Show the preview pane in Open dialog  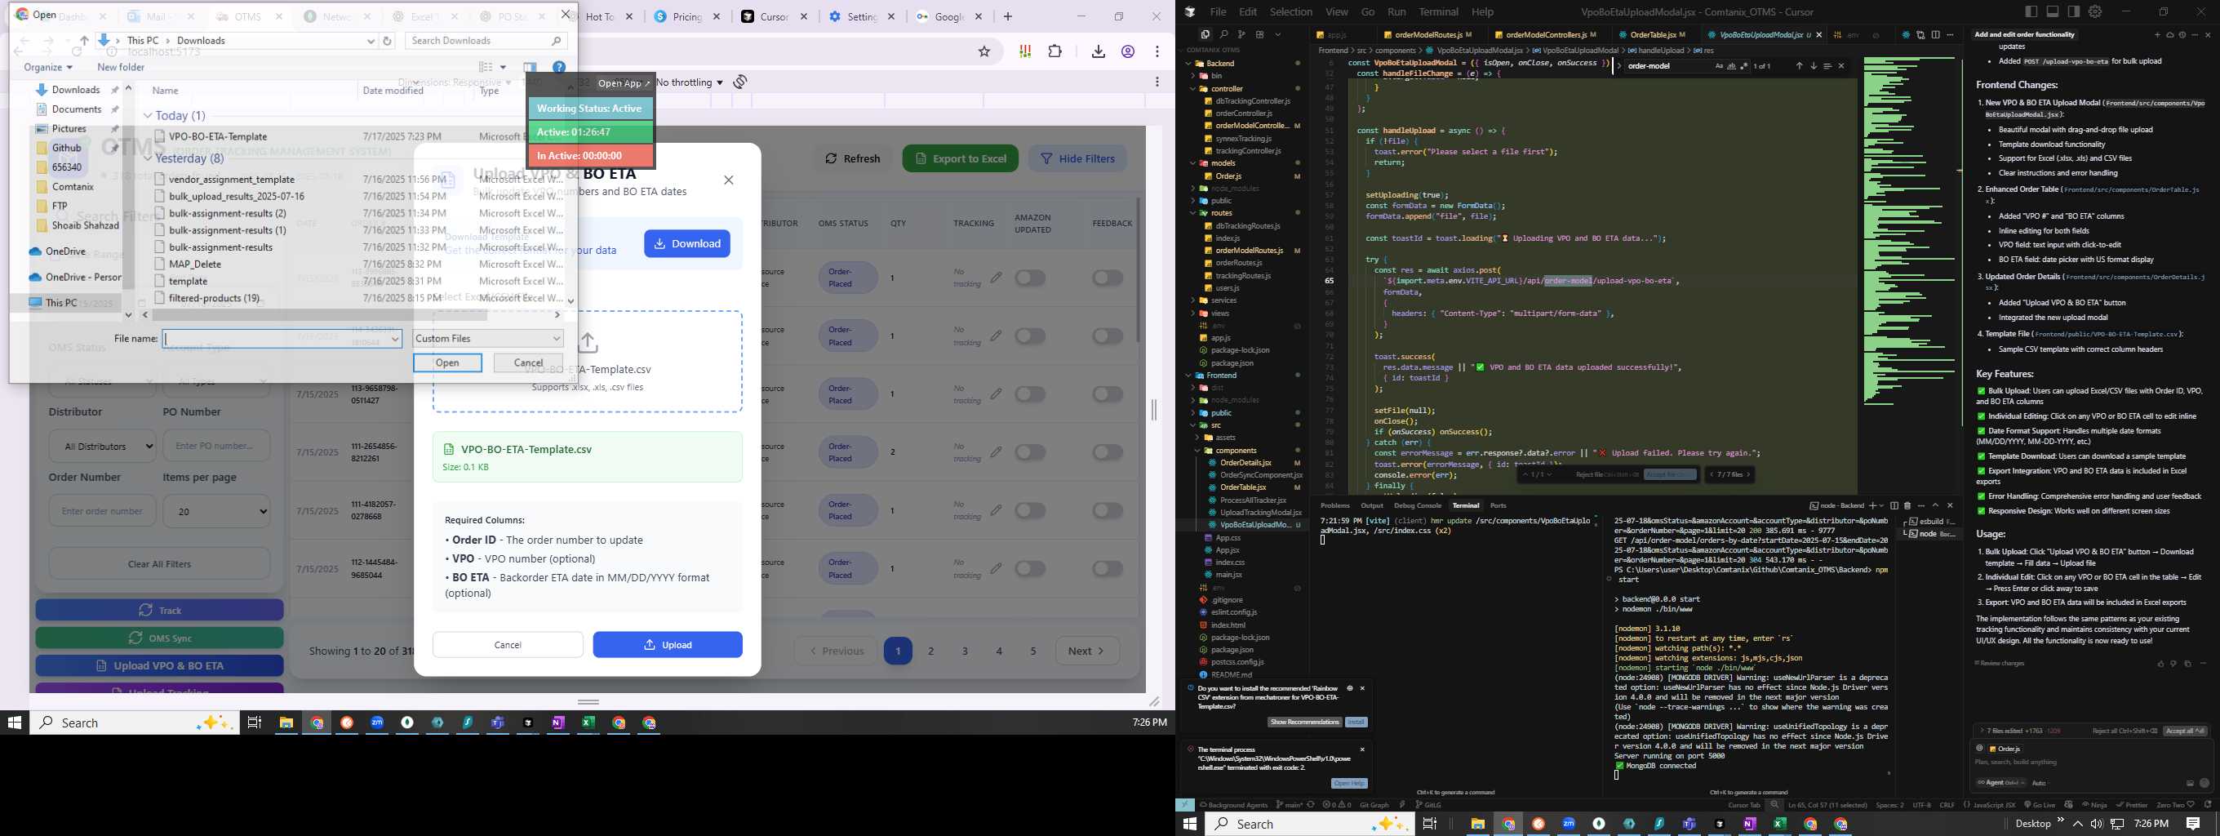click(530, 67)
